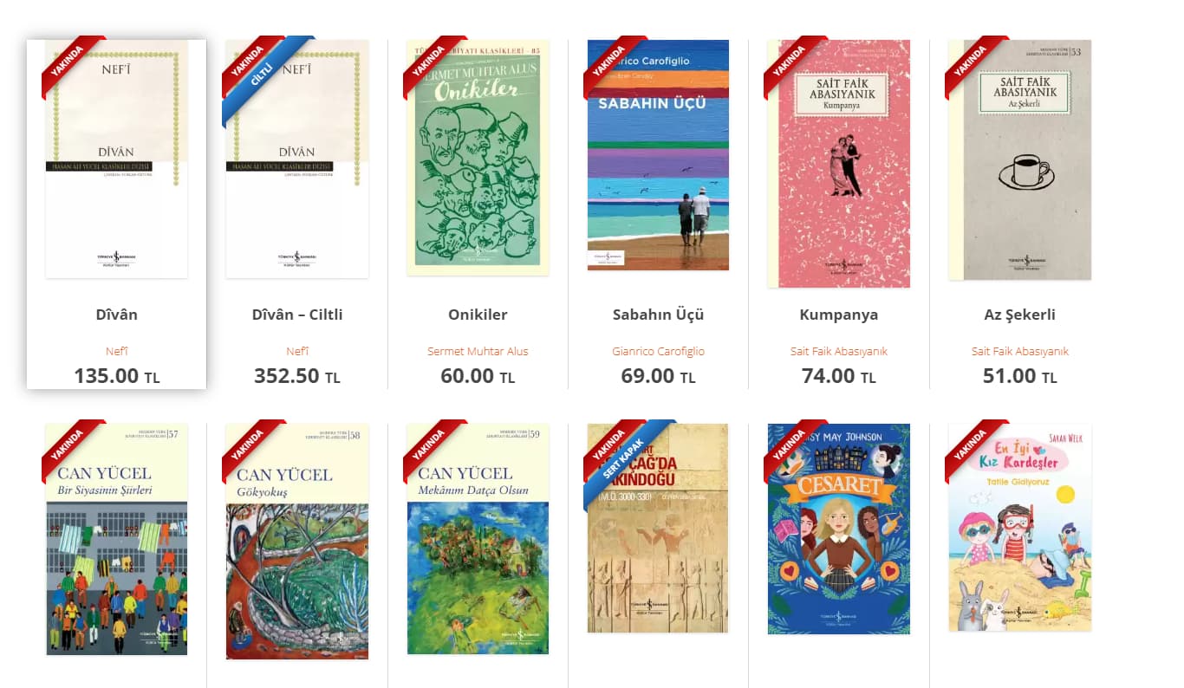Click the blue Ciltli ribbon badge
This screenshot has height=688, width=1184.
[268, 81]
